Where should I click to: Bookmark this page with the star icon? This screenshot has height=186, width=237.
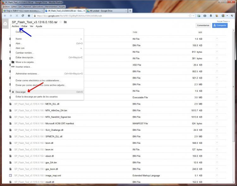pyautogui.click(x=190, y=16)
